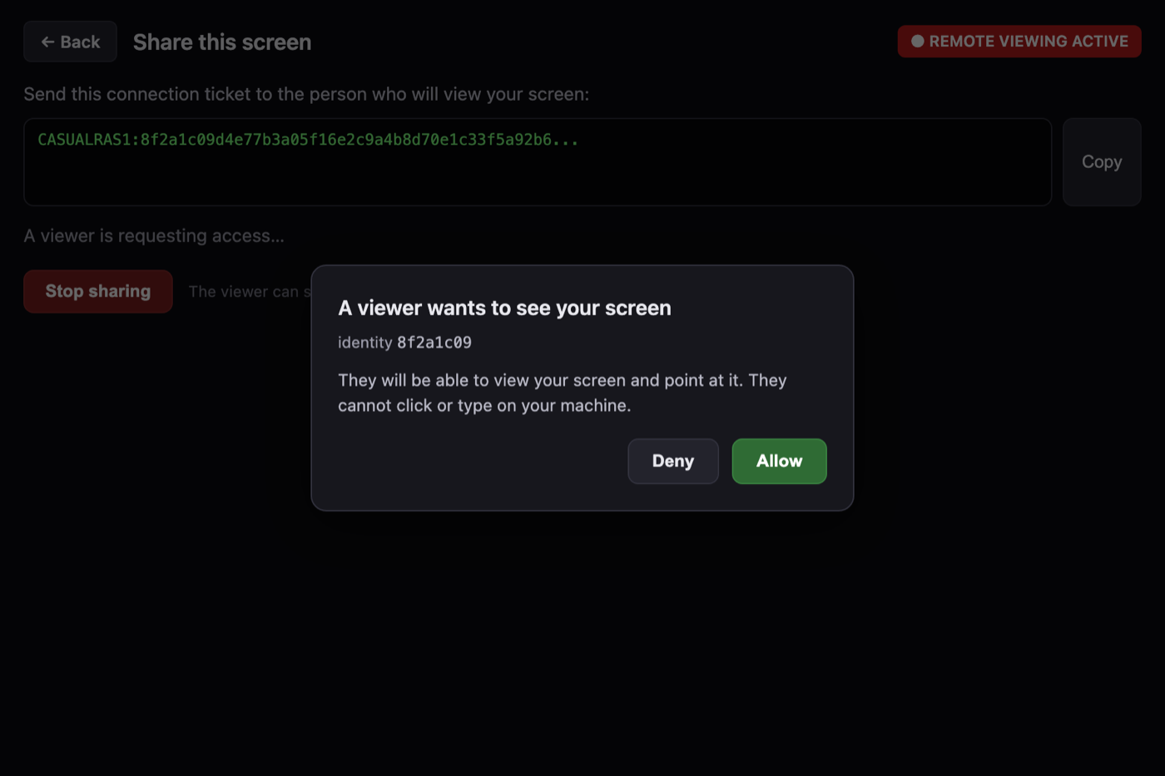Click 'A viewer is requesting access...' status text
This screenshot has width=1165, height=776.
pos(154,236)
